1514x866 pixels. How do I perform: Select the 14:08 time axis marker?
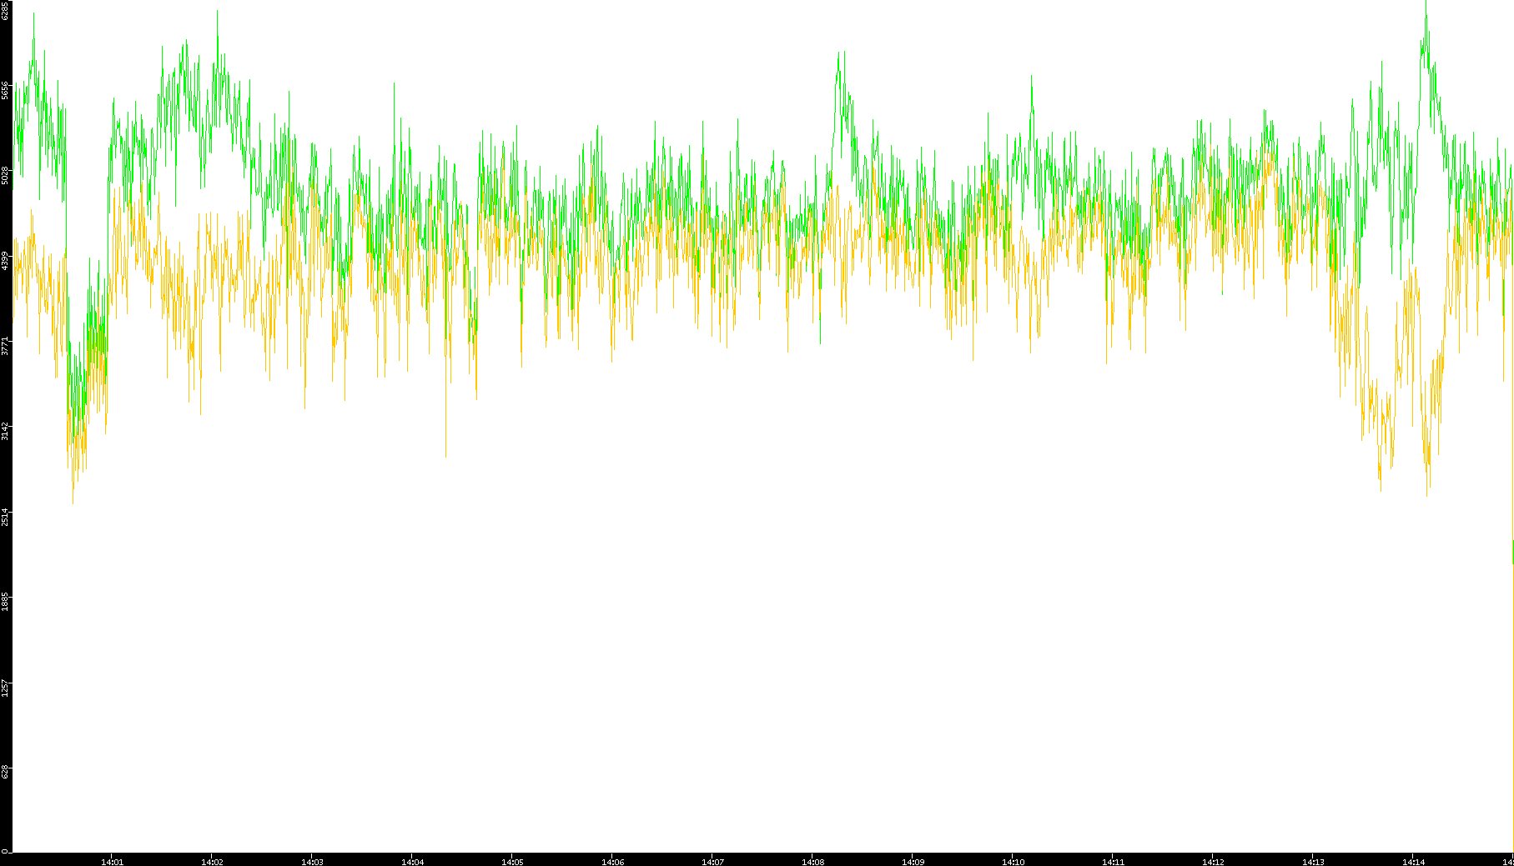click(x=812, y=862)
